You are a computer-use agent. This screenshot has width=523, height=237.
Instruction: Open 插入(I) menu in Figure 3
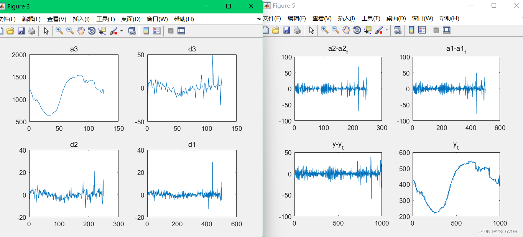[81, 19]
